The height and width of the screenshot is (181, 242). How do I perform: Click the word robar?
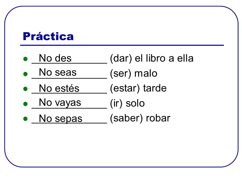point(158,118)
